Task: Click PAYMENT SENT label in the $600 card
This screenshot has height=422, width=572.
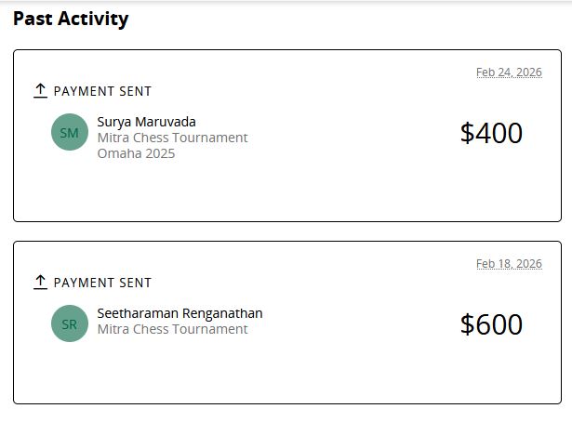Action: pyautogui.click(x=102, y=283)
